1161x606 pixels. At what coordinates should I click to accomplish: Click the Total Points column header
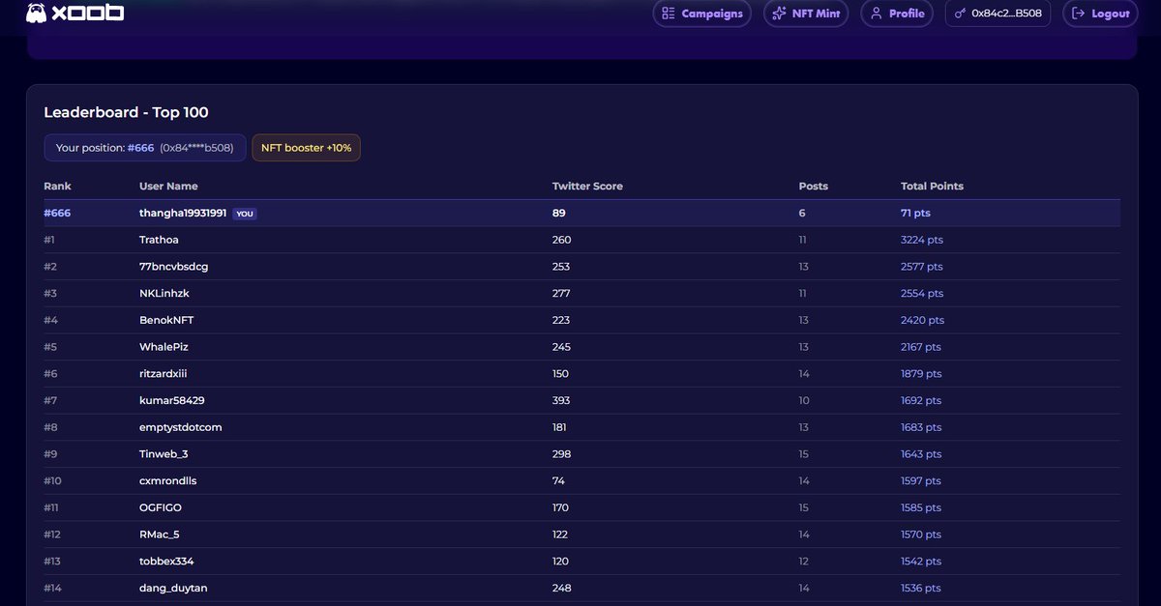(932, 186)
